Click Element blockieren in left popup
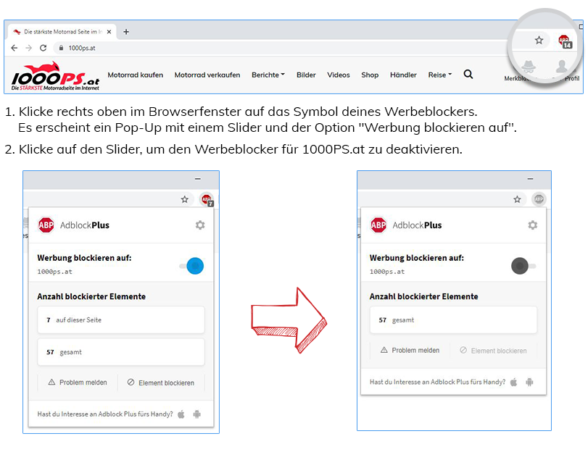 click(161, 382)
